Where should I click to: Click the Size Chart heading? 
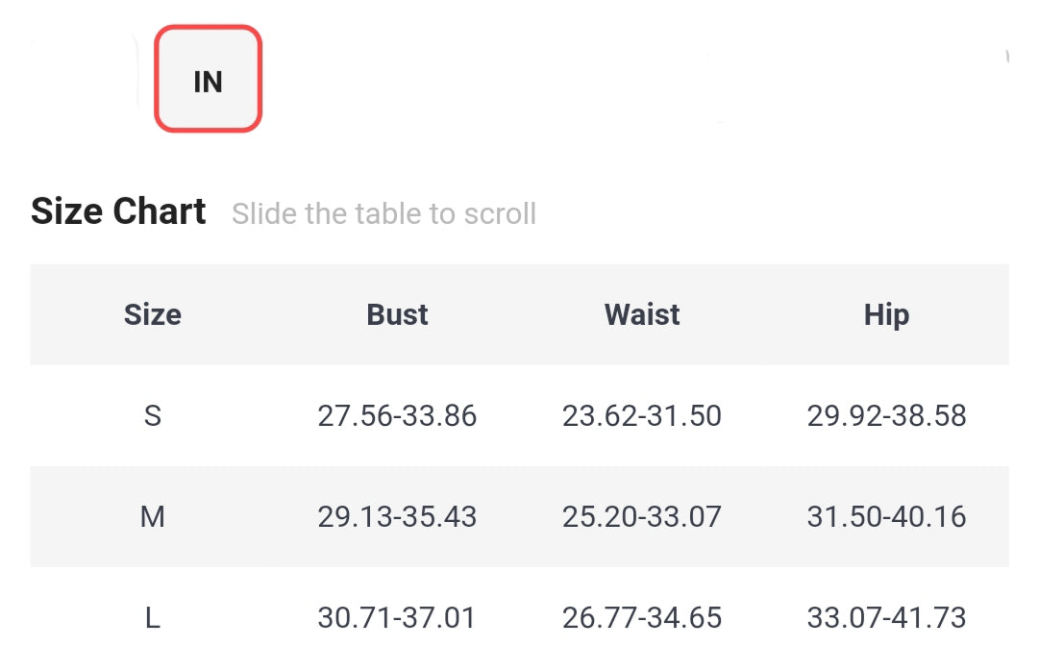coord(118,211)
